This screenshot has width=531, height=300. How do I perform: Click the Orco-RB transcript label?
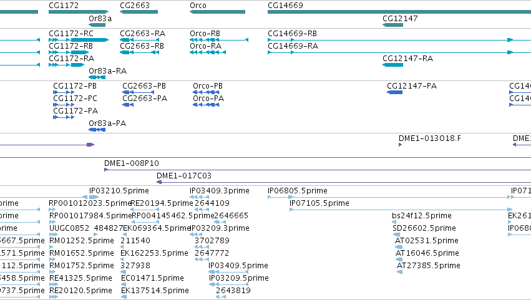[205, 34]
